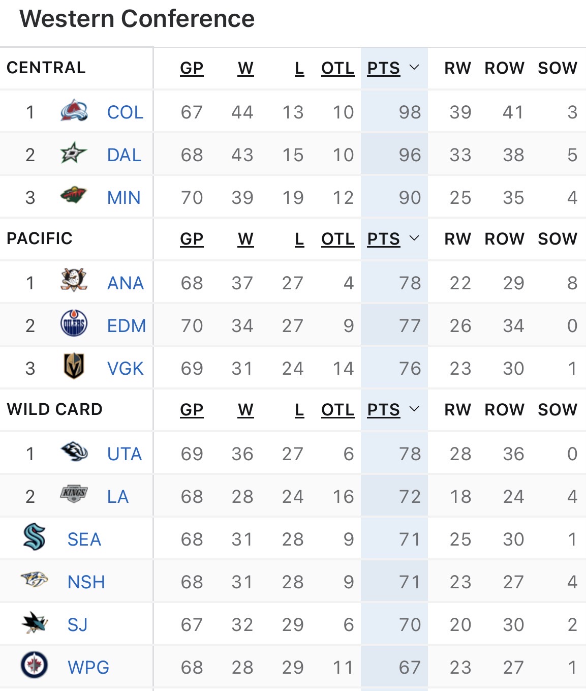Open the NSH team link
586x691 pixels.
pos(86,582)
